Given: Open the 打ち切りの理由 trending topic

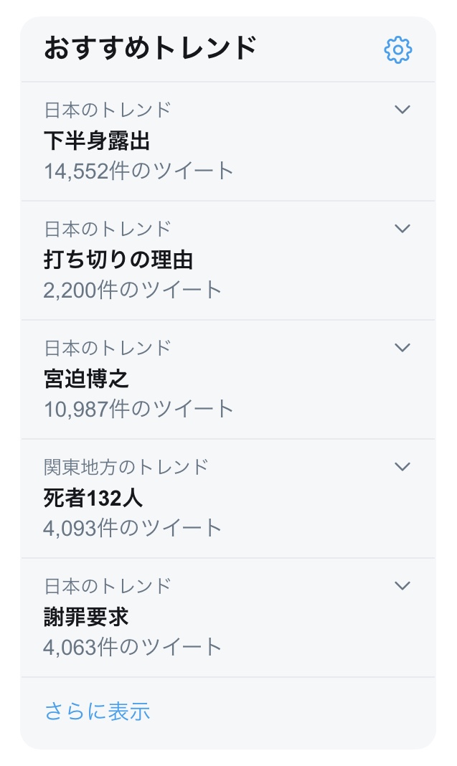Looking at the screenshot, I should tap(118, 260).
